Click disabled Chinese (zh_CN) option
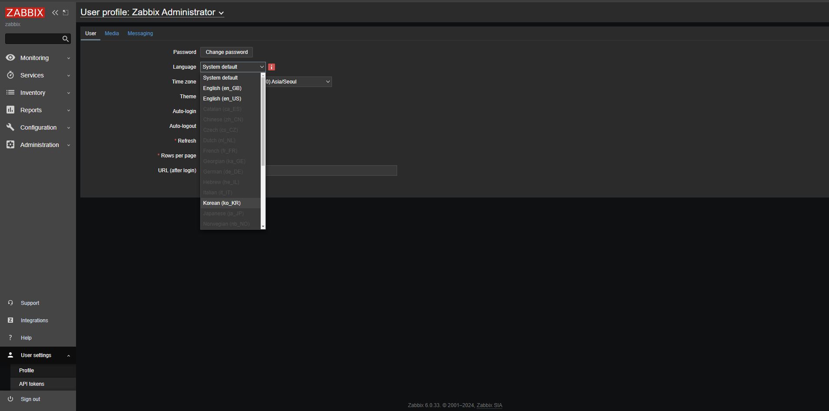The image size is (829, 411). point(230,120)
